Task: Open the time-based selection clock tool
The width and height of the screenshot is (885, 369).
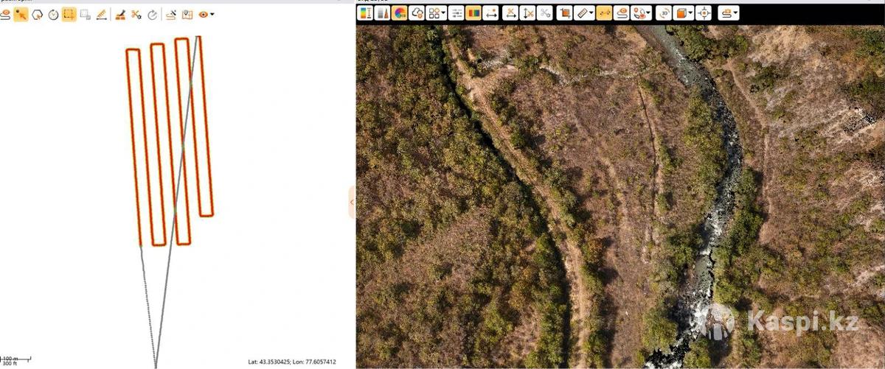Action: tap(53, 14)
